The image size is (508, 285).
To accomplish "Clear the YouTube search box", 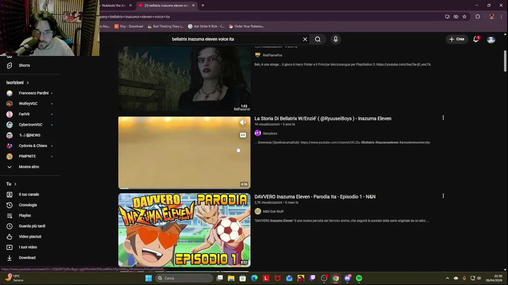I will tap(305, 39).
